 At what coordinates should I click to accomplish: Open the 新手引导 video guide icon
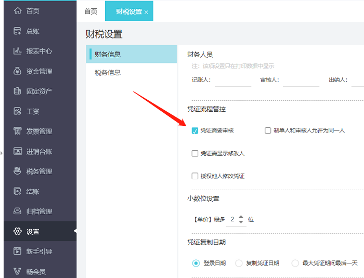point(17,251)
